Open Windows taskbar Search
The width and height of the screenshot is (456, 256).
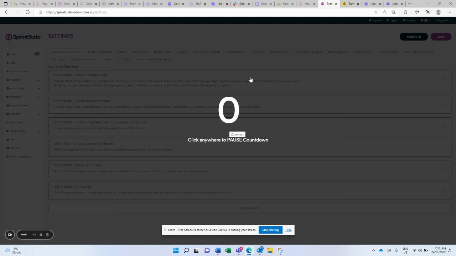tap(186, 250)
